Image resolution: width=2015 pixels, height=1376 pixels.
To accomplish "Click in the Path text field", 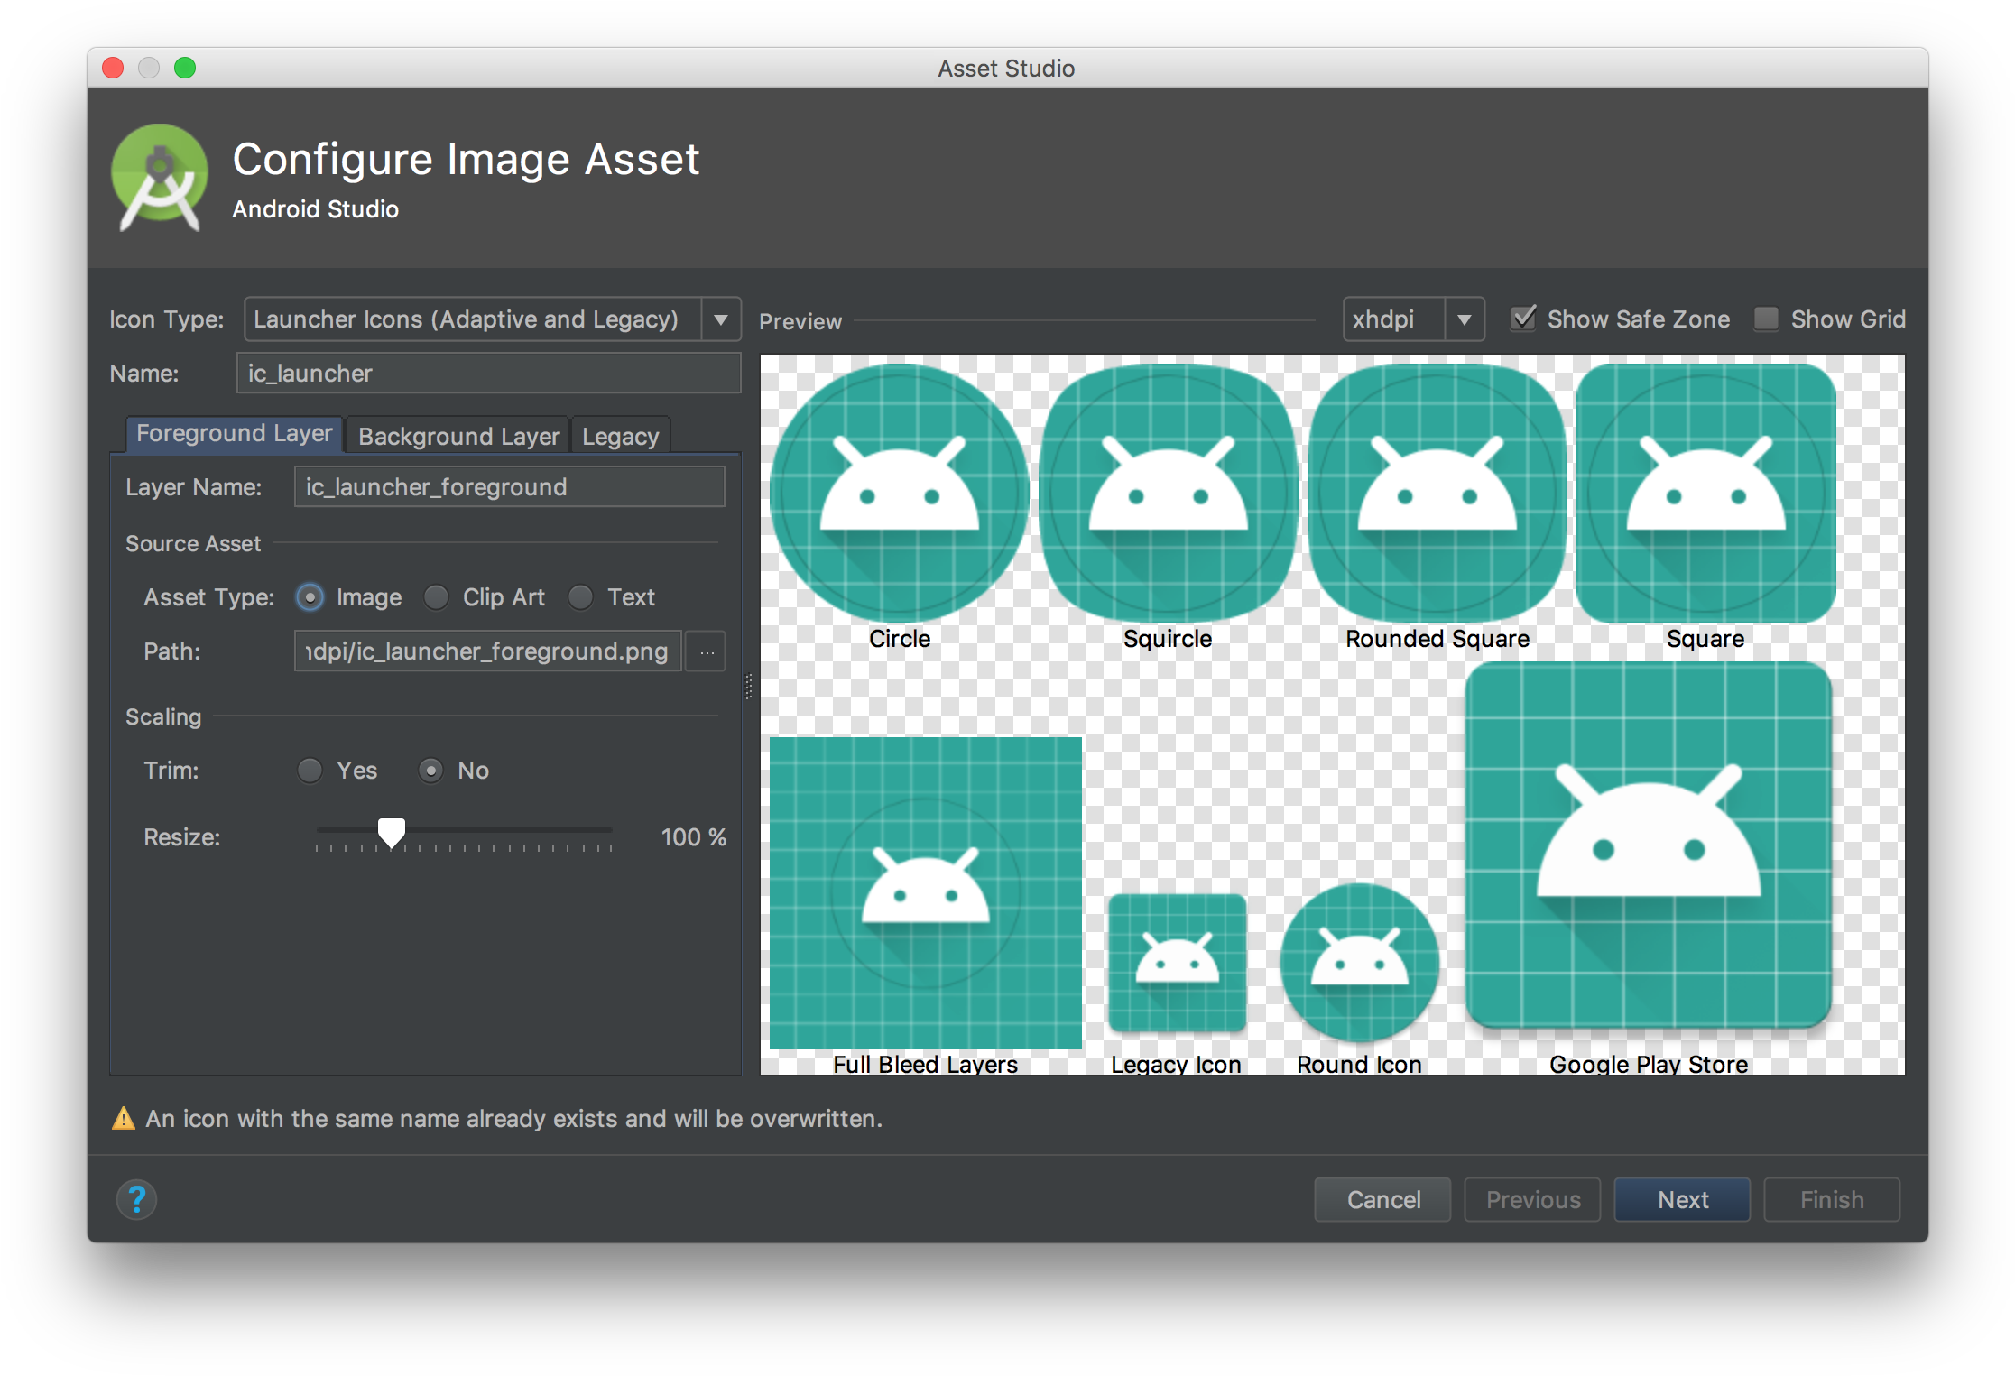I will 488,651.
